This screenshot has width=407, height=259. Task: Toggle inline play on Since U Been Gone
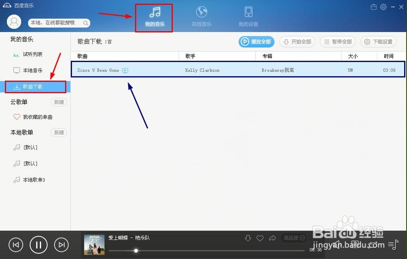125,70
